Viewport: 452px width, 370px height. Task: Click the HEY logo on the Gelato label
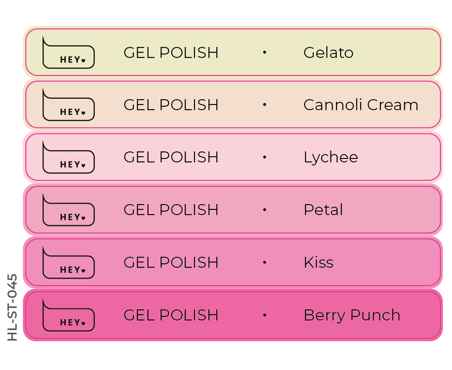click(x=68, y=54)
